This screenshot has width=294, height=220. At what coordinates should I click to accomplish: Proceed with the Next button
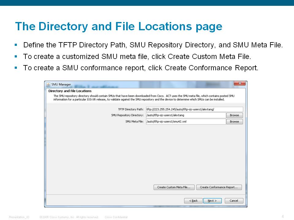coord(212,201)
